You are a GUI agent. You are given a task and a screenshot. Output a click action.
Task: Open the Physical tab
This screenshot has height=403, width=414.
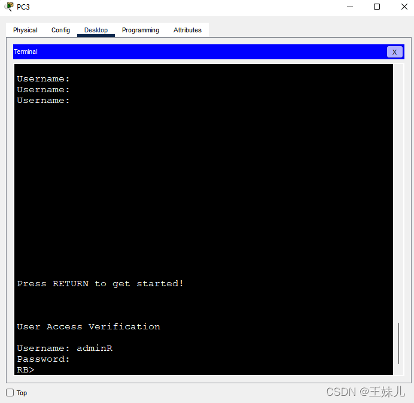click(25, 30)
